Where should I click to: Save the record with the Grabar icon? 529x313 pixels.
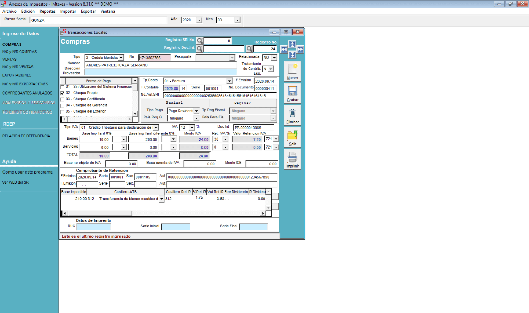pos(292,91)
